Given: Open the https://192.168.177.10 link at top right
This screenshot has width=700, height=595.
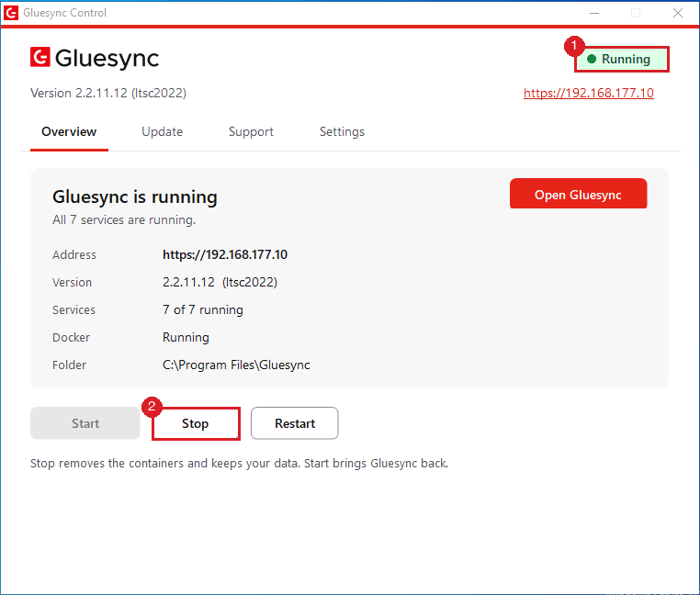Looking at the screenshot, I should click(x=589, y=93).
